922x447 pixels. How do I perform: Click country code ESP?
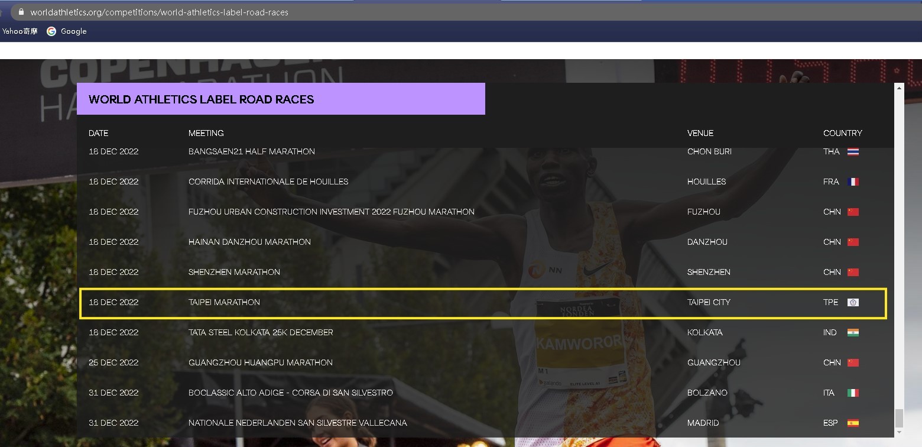(830, 423)
